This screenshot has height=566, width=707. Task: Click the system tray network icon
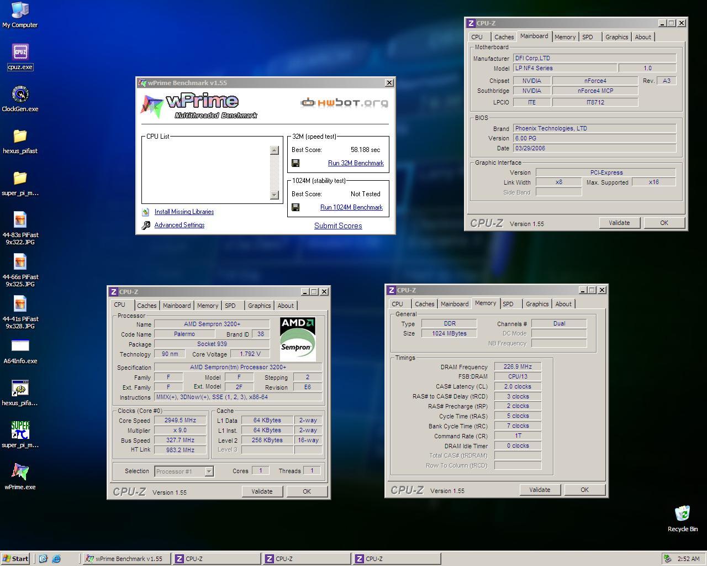click(x=667, y=559)
